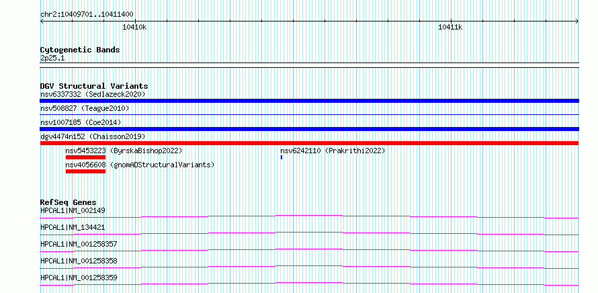This screenshot has height=293, width=598.
Task: Select the HPCAL1|NM_001258358 transcript label
Action: click(79, 261)
